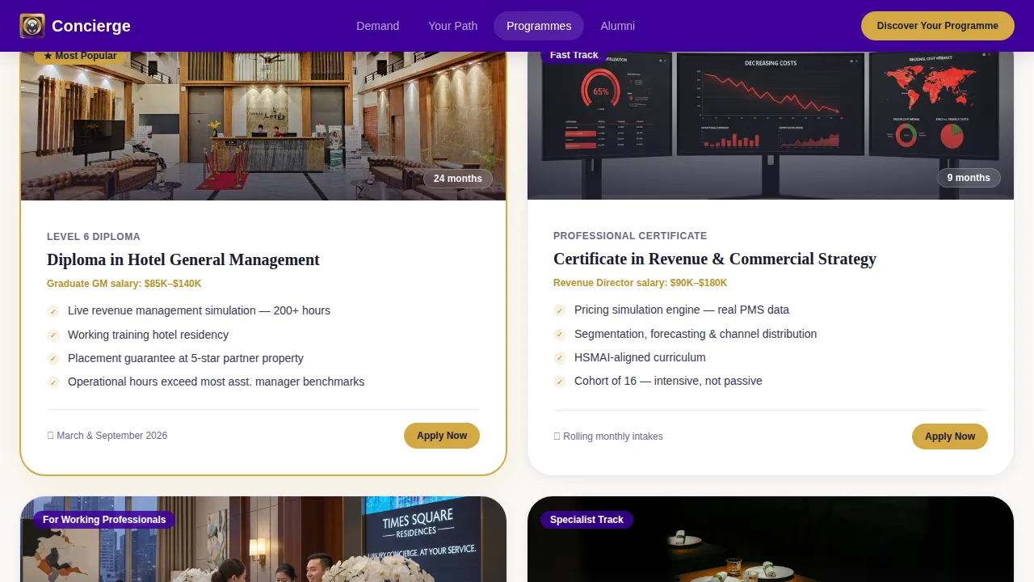Click check icon beside Segmentation, forecasting line
This screenshot has width=1034, height=582.
click(560, 335)
